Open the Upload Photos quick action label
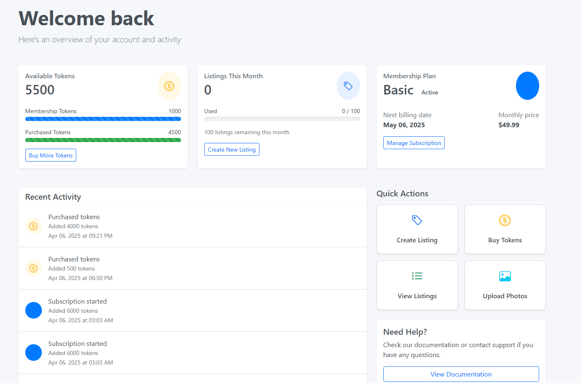 505,296
